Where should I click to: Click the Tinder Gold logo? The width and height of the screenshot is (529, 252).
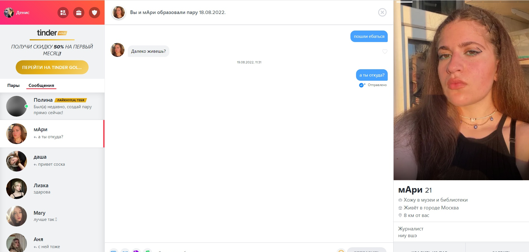[x=52, y=33]
